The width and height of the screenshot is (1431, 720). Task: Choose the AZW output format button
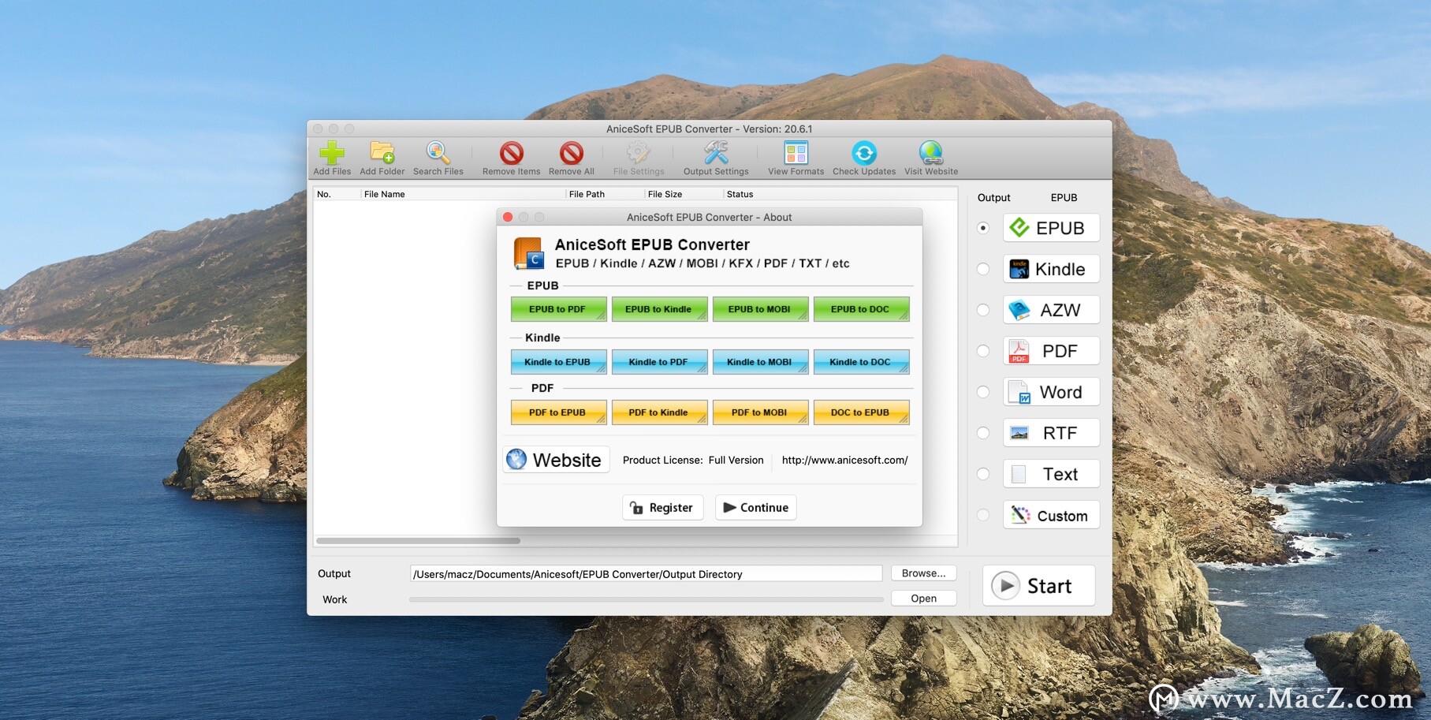click(x=1051, y=310)
